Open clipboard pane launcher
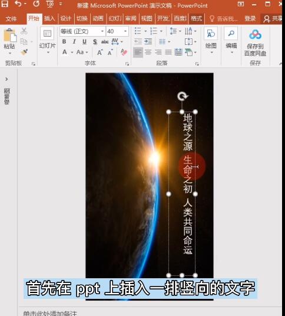285x316 pixels. click(34, 64)
